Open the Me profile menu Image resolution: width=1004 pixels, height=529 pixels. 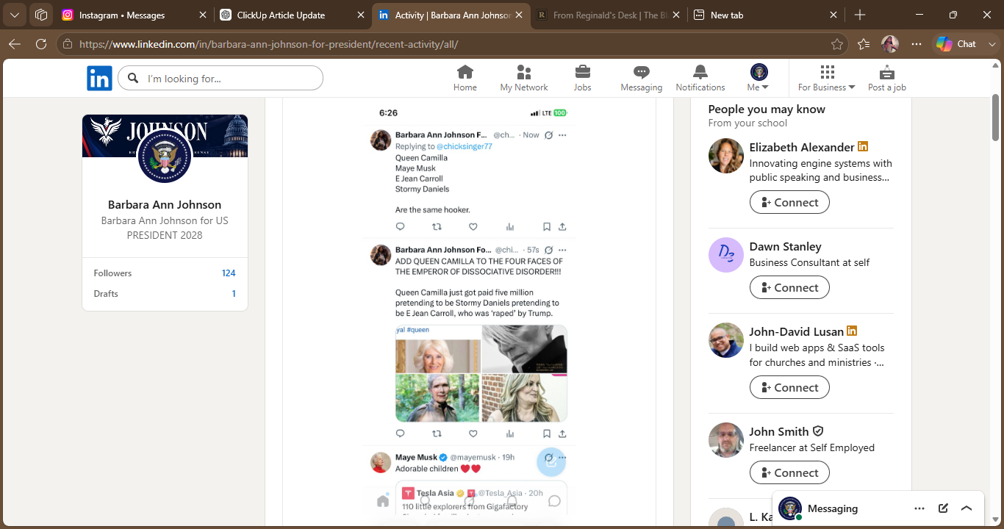pyautogui.click(x=759, y=78)
